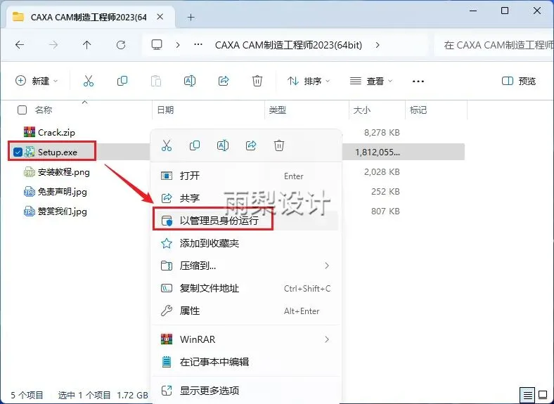Viewport: 554px width, 404px height.
Task: Click the 1,812,055... size cell
Action: coord(378,152)
